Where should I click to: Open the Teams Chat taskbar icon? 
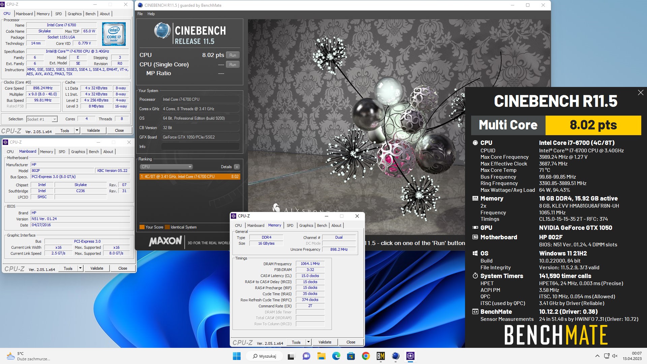point(306,356)
